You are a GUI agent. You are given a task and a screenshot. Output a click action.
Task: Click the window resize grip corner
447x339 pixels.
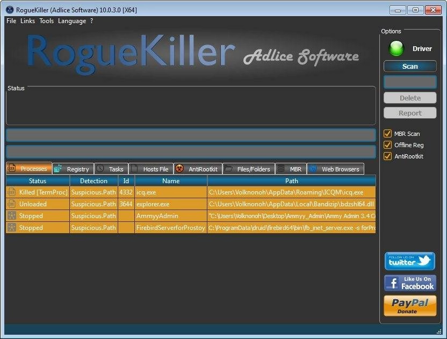coord(439,331)
